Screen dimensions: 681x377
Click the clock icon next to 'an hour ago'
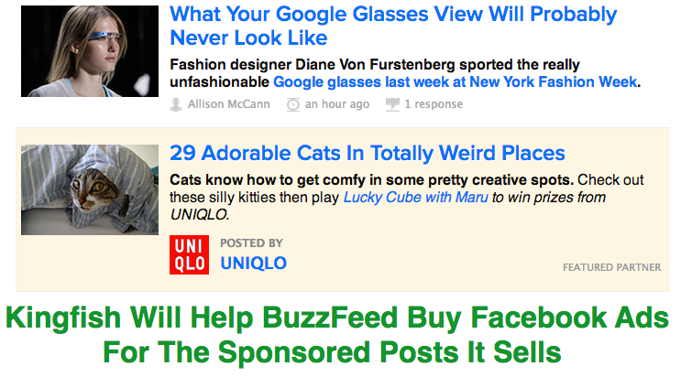pos(293,104)
